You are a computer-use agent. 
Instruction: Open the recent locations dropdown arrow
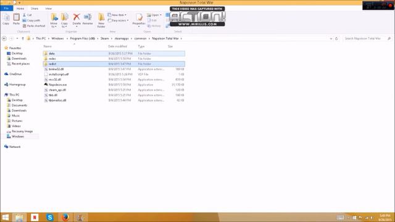point(17,38)
